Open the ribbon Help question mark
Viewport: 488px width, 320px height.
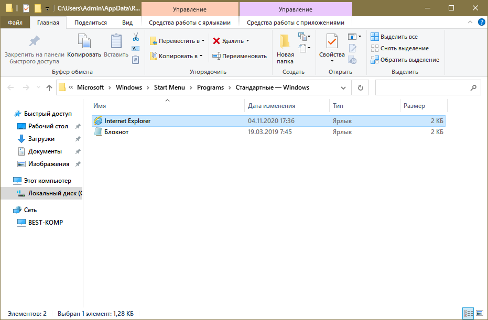coord(482,23)
